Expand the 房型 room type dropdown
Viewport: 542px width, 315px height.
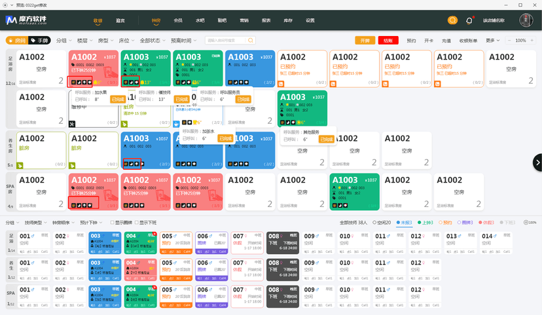pos(106,41)
